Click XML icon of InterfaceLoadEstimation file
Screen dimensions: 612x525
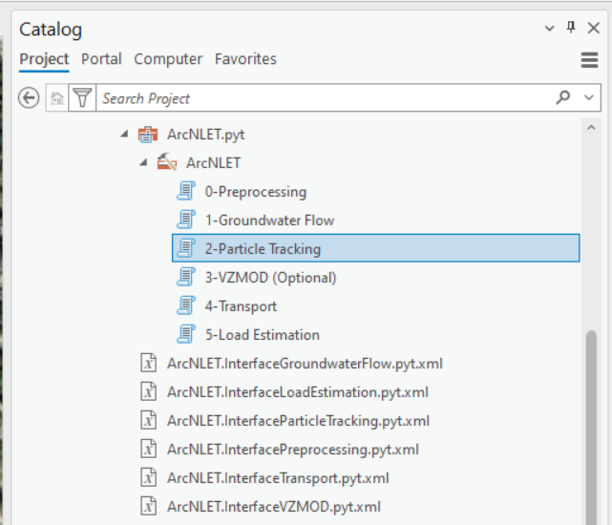tap(148, 391)
